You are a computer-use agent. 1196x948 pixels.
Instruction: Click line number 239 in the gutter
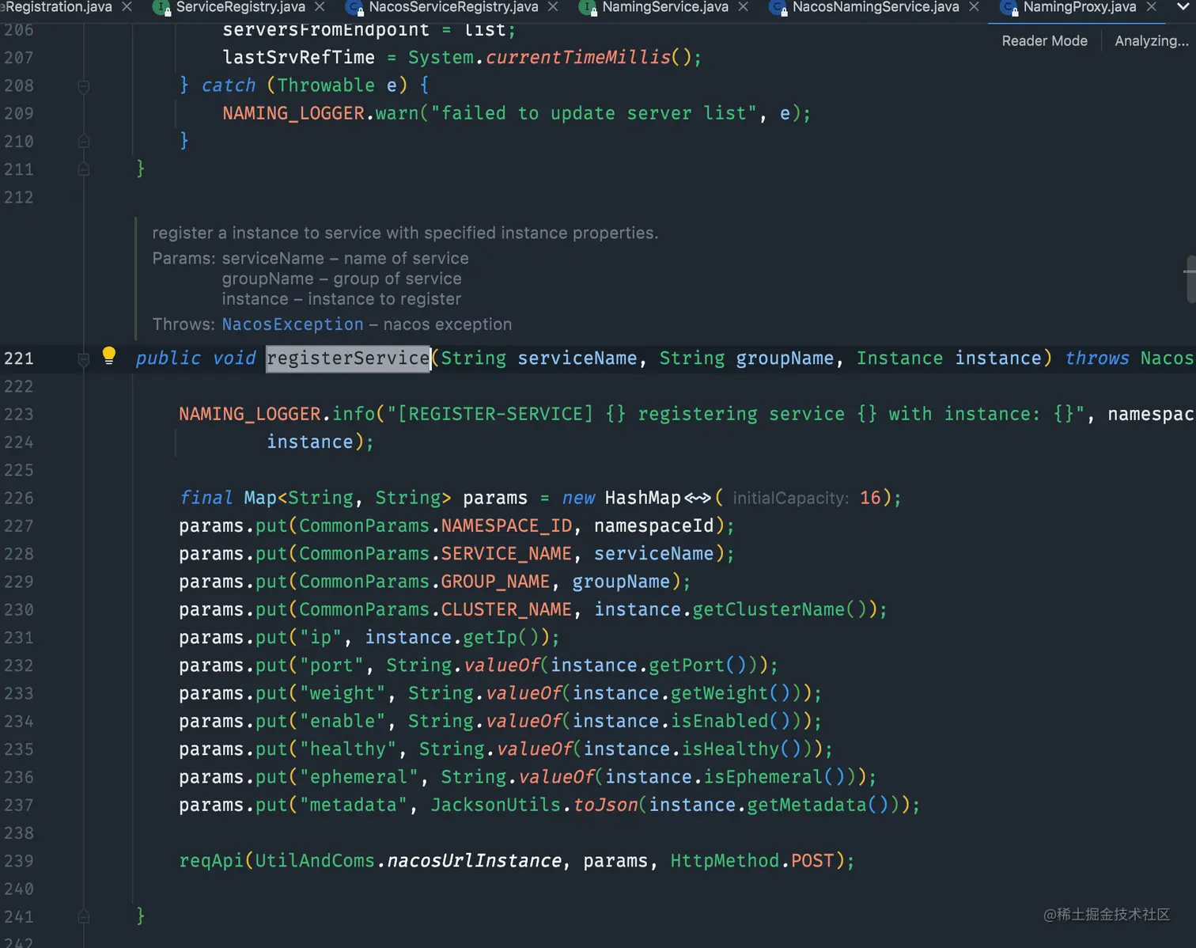coord(18,861)
